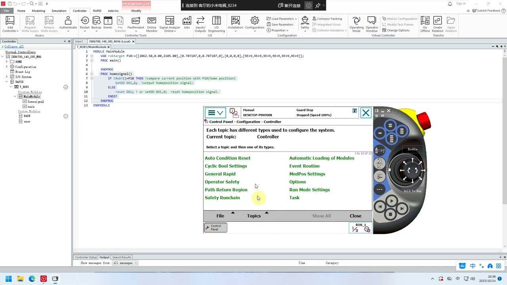Open Operating Mode panel
Viewport: 507px width, 285px height.
tap(356, 25)
